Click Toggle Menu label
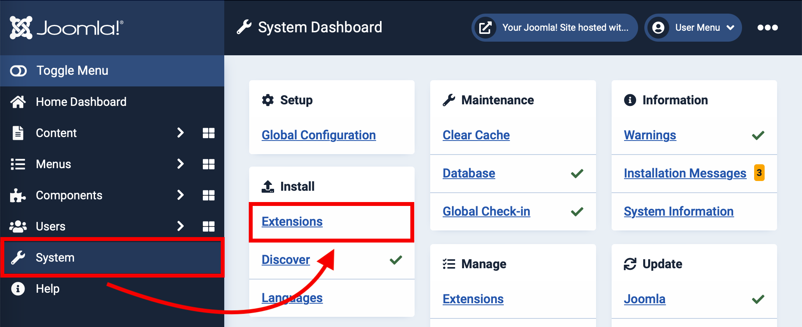The height and width of the screenshot is (327, 802). pyautogui.click(x=72, y=70)
